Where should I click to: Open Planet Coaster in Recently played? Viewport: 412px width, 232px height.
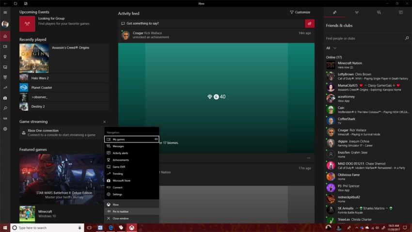(64, 88)
